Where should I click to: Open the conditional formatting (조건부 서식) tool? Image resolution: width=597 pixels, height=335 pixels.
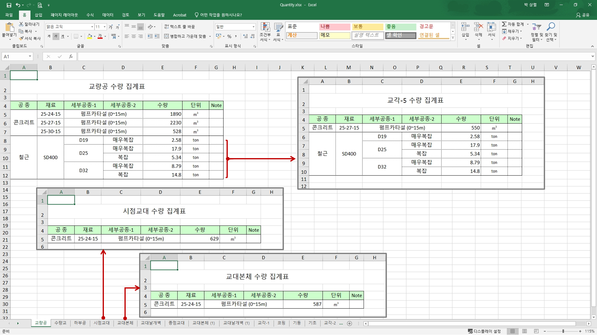click(x=265, y=31)
